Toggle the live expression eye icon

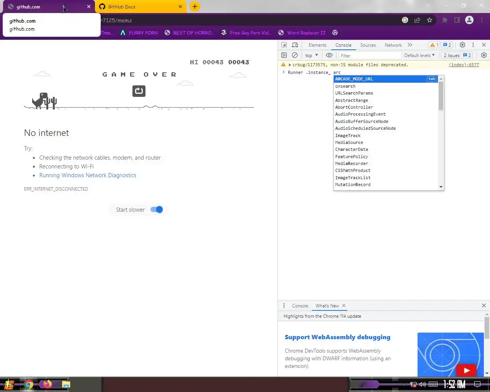click(329, 55)
